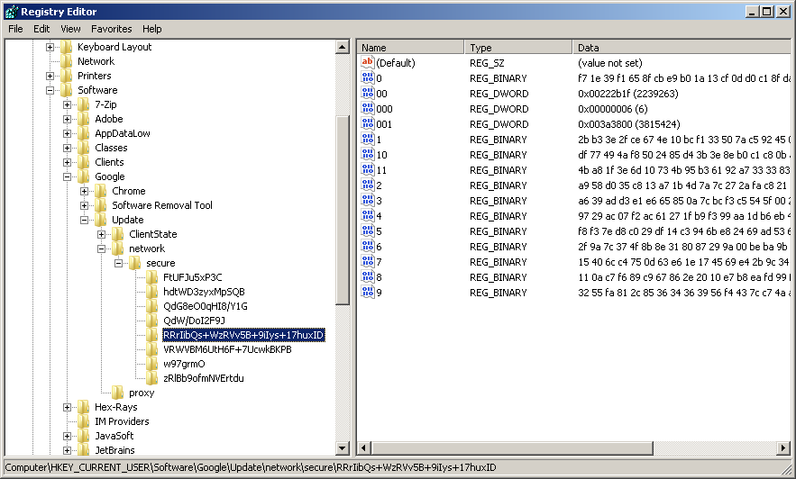Click data value 0x00222b1f (2239263)
The image size is (796, 479).
pos(628,94)
